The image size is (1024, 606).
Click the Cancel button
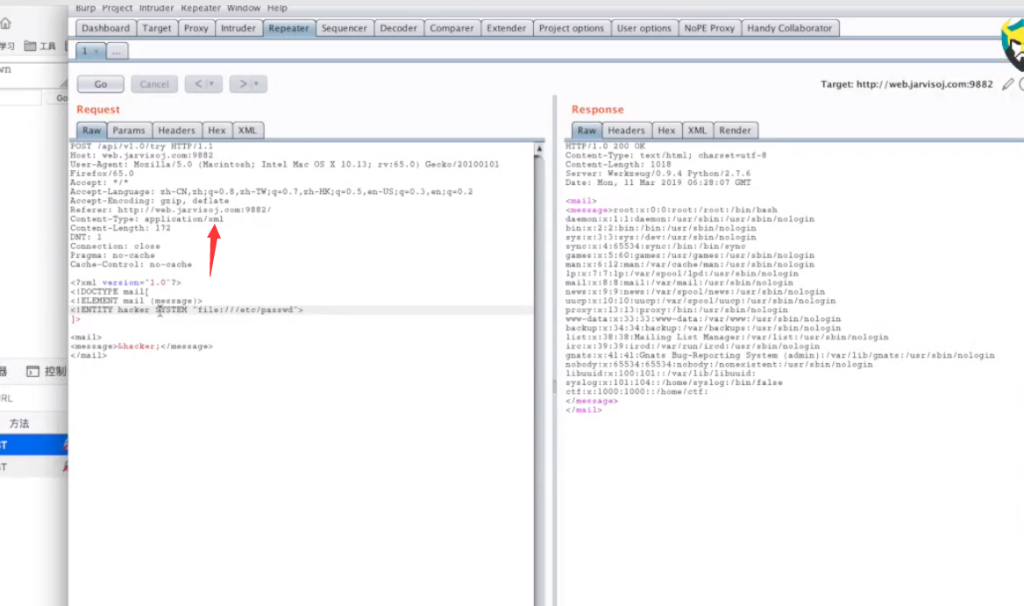coord(154,84)
